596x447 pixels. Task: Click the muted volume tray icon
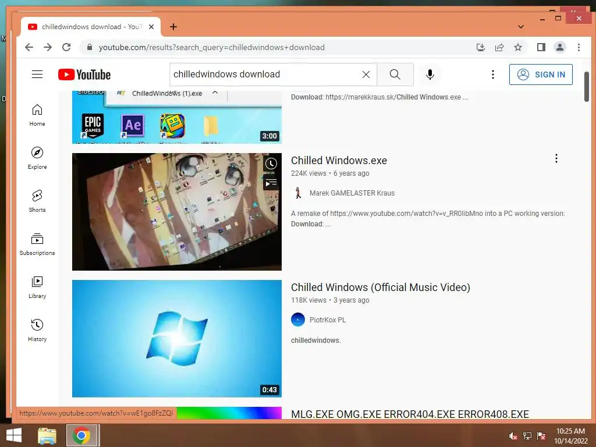[x=513, y=436]
